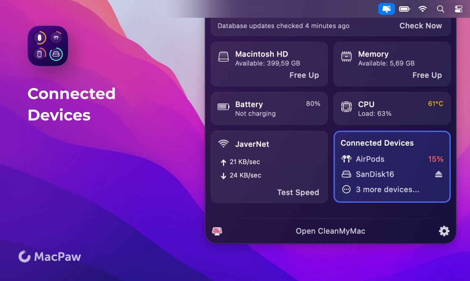The width and height of the screenshot is (470, 281).
Task: Open settings gear in the panel
Action: pos(444,231)
